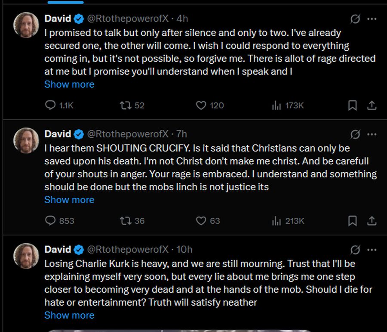
Task: Reply to the post with 853 replies
Action: tap(51, 220)
